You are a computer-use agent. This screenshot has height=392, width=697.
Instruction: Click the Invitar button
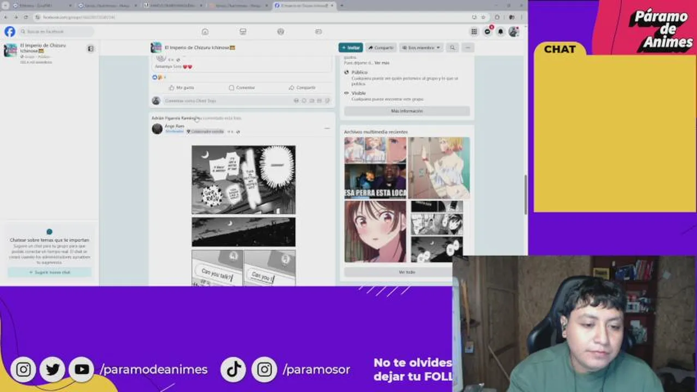coord(351,48)
